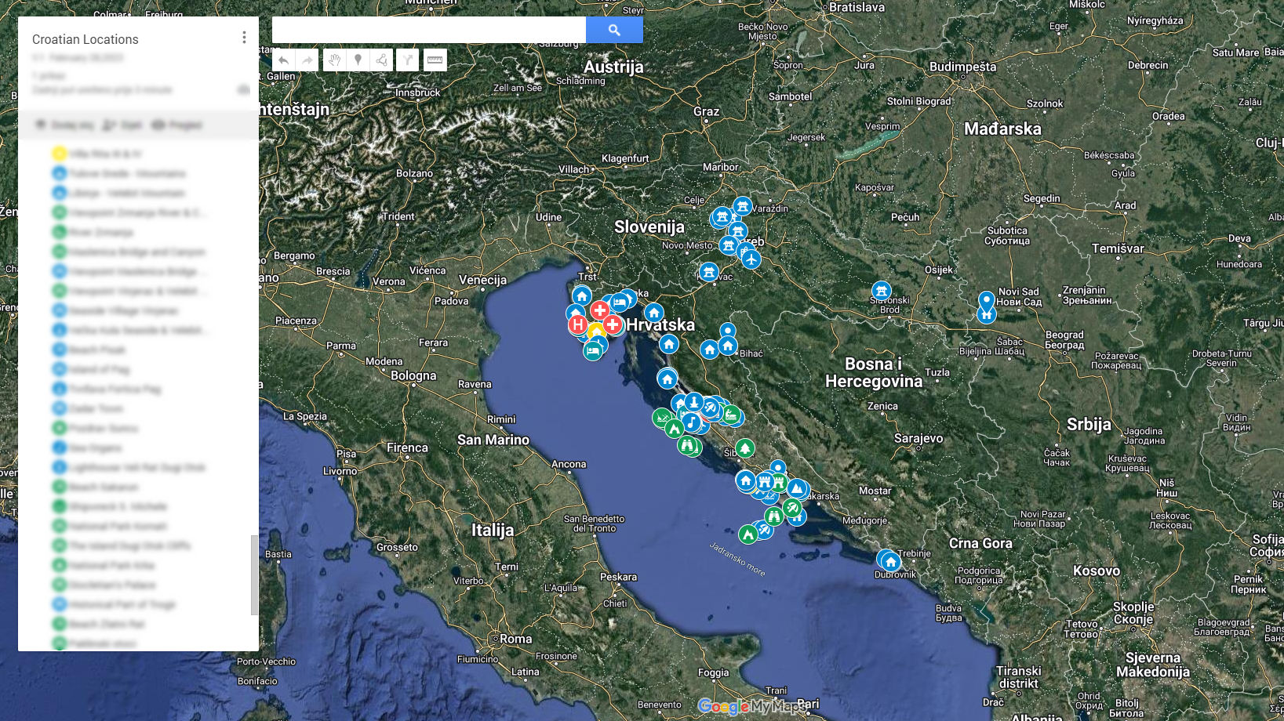Pick the ruler measure distance tool
This screenshot has width=1284, height=721.
(x=435, y=60)
